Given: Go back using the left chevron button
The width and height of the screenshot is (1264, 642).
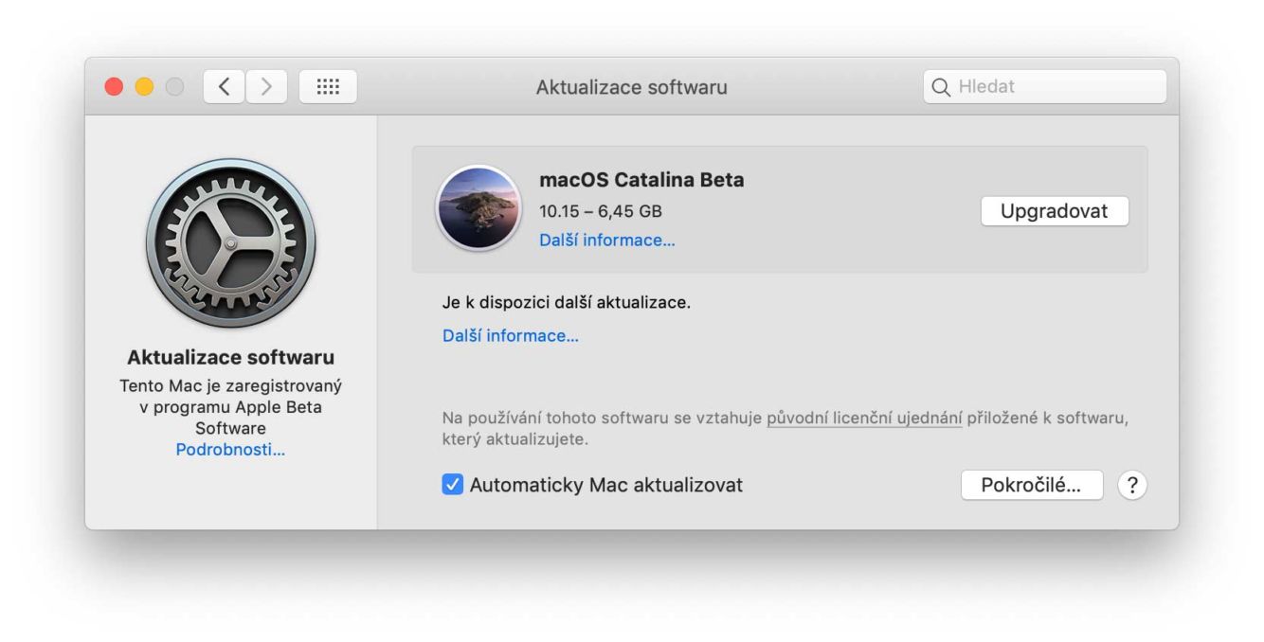Looking at the screenshot, I should pyautogui.click(x=224, y=87).
